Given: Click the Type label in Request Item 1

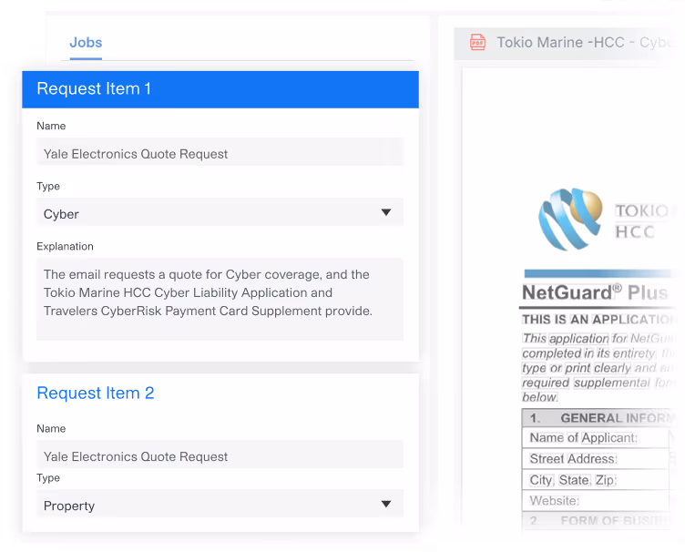Looking at the screenshot, I should (x=48, y=186).
